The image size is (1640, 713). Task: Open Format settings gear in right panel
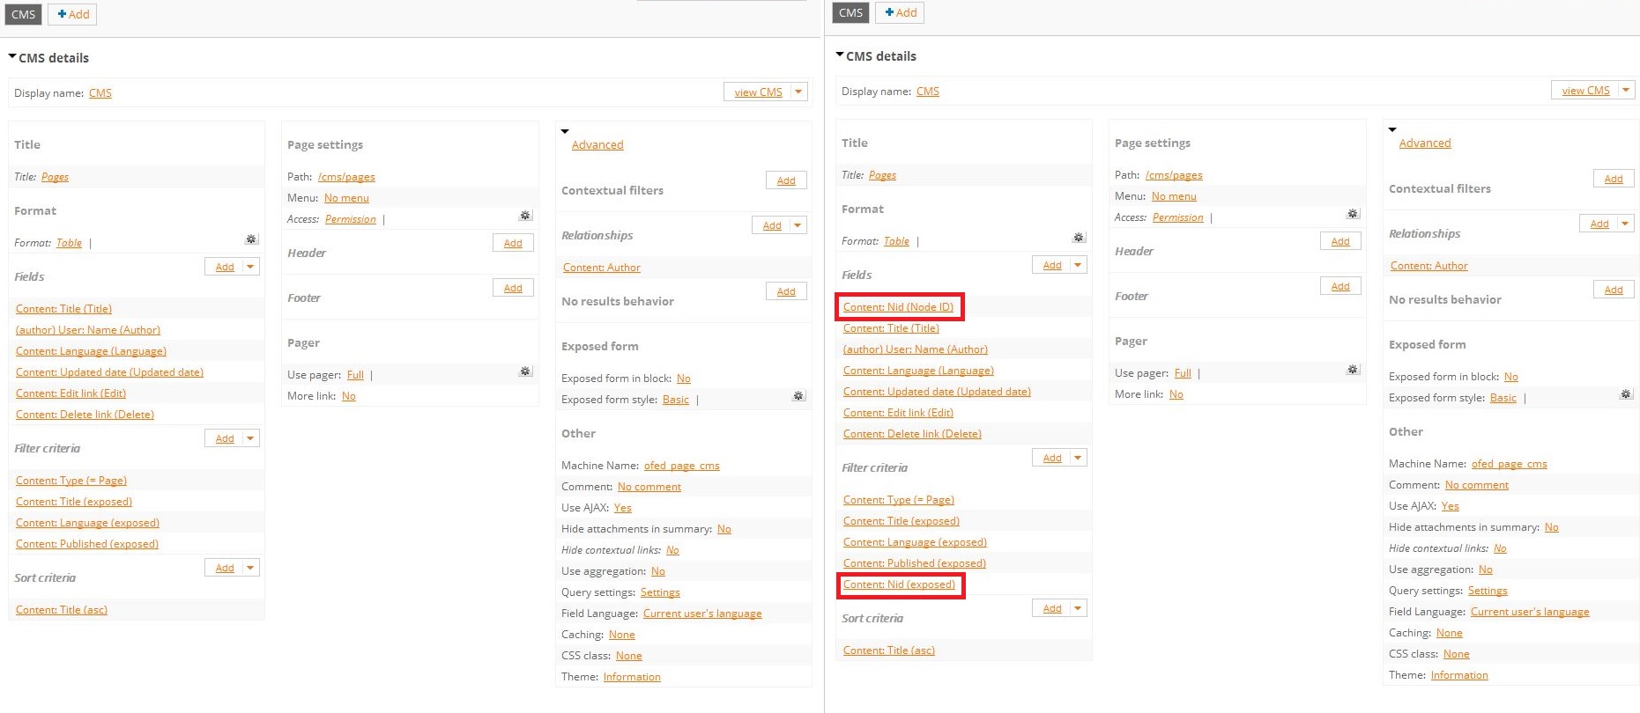tap(1079, 238)
